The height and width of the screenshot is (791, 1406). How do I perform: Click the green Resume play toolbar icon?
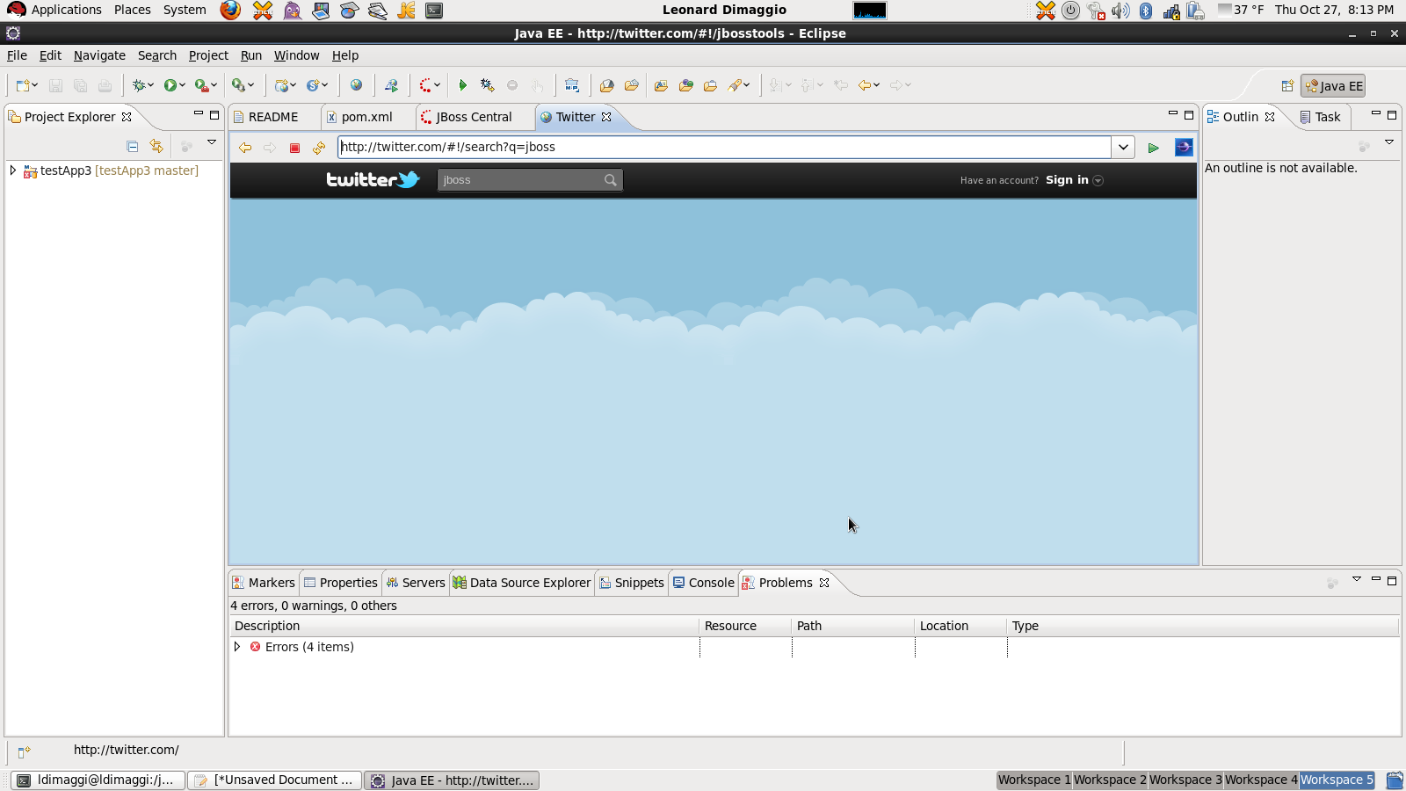tap(463, 85)
